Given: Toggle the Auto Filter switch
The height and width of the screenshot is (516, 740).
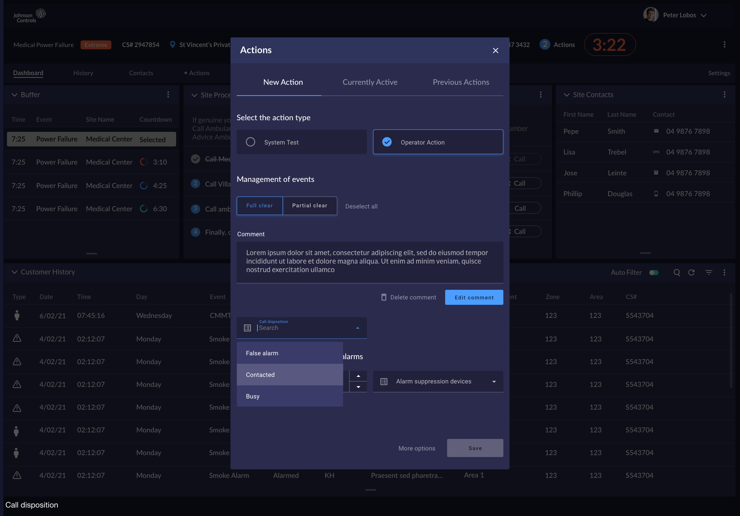Looking at the screenshot, I should pos(654,272).
